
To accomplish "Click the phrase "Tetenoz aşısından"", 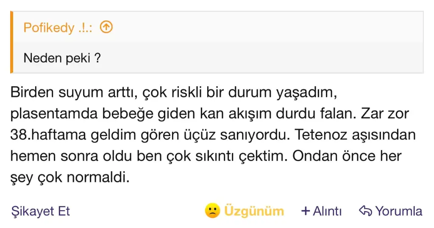I will [356, 135].
